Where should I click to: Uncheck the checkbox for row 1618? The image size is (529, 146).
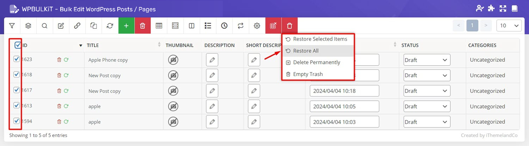click(16, 74)
